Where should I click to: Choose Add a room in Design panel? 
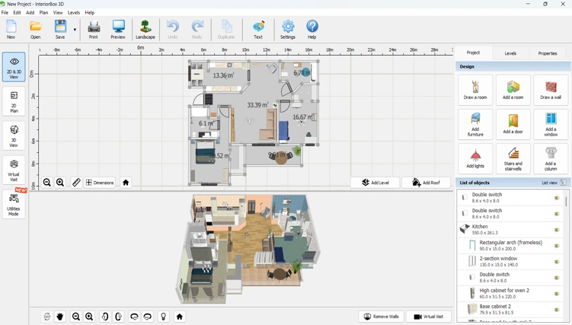pos(513,90)
